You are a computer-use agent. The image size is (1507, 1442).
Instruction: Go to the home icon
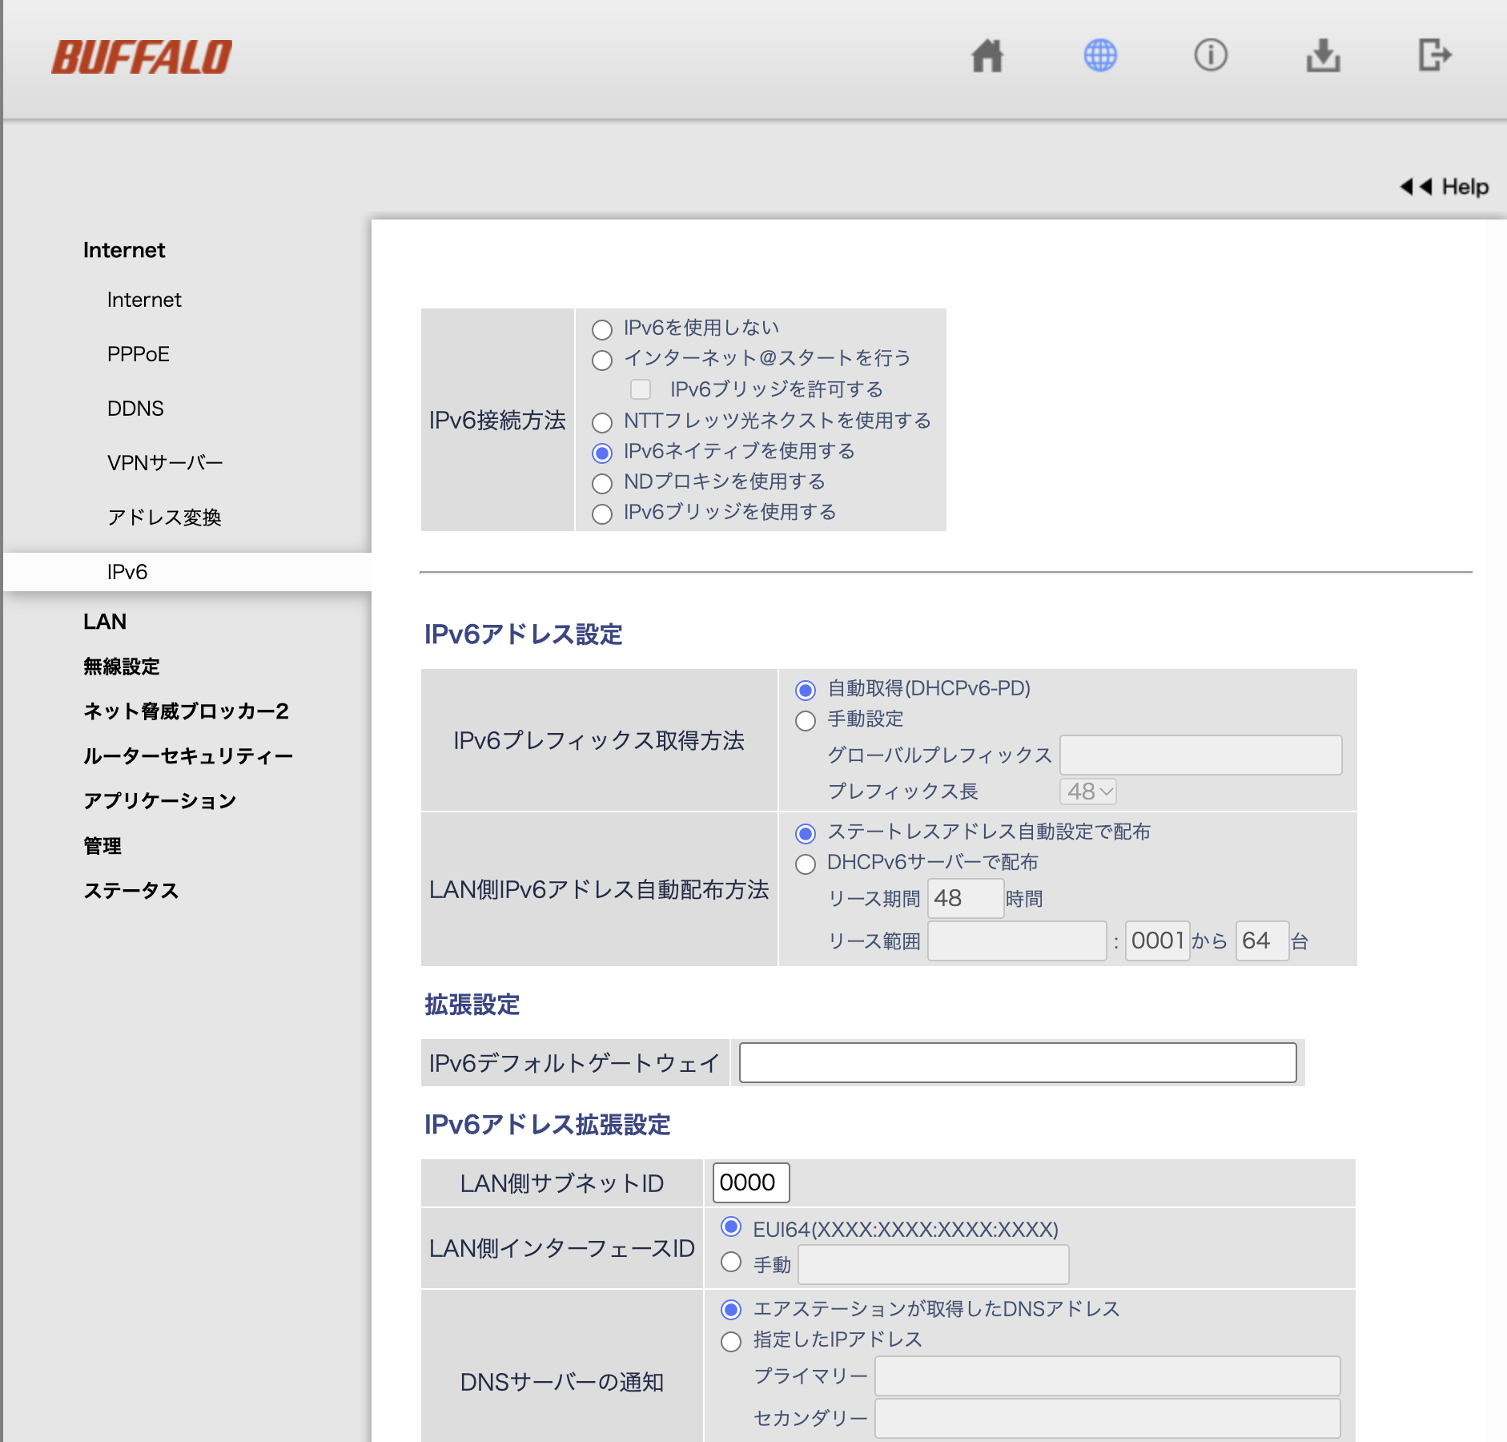click(987, 56)
